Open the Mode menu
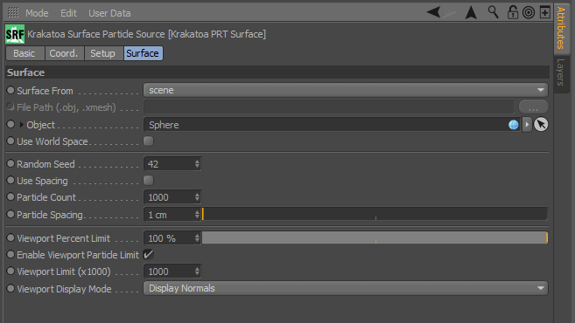 [37, 13]
